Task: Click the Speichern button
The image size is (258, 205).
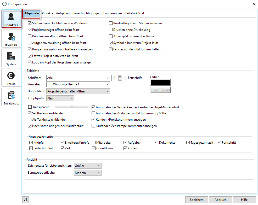Action: point(197,200)
